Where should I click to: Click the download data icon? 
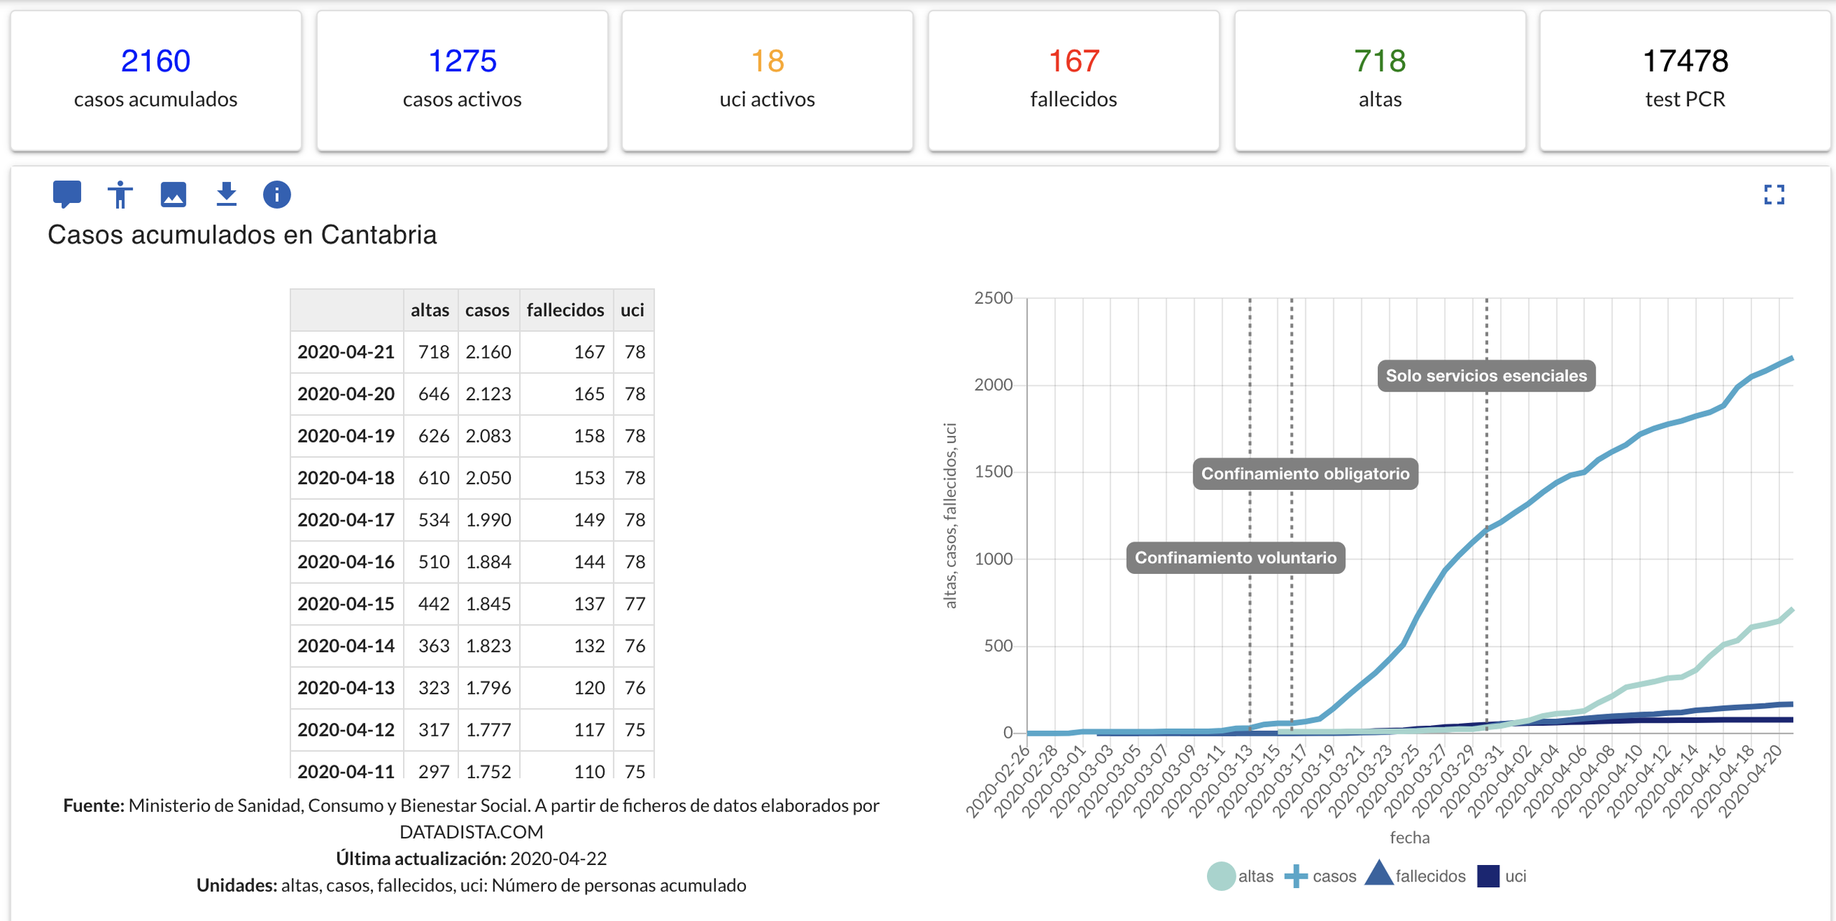pyautogui.click(x=227, y=194)
